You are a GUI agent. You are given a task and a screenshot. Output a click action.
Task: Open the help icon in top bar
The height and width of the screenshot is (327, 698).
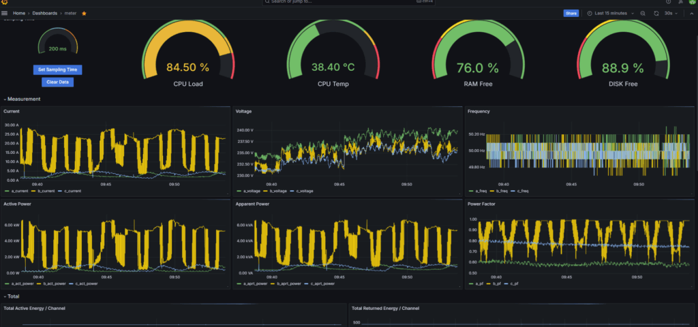668,2
